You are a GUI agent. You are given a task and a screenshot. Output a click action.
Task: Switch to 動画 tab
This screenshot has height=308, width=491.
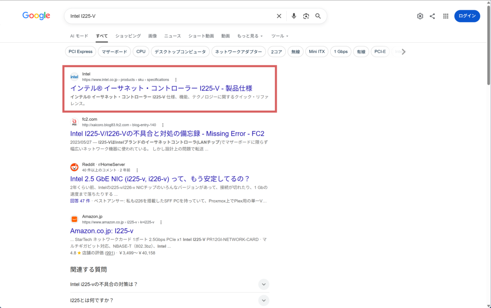(x=225, y=36)
